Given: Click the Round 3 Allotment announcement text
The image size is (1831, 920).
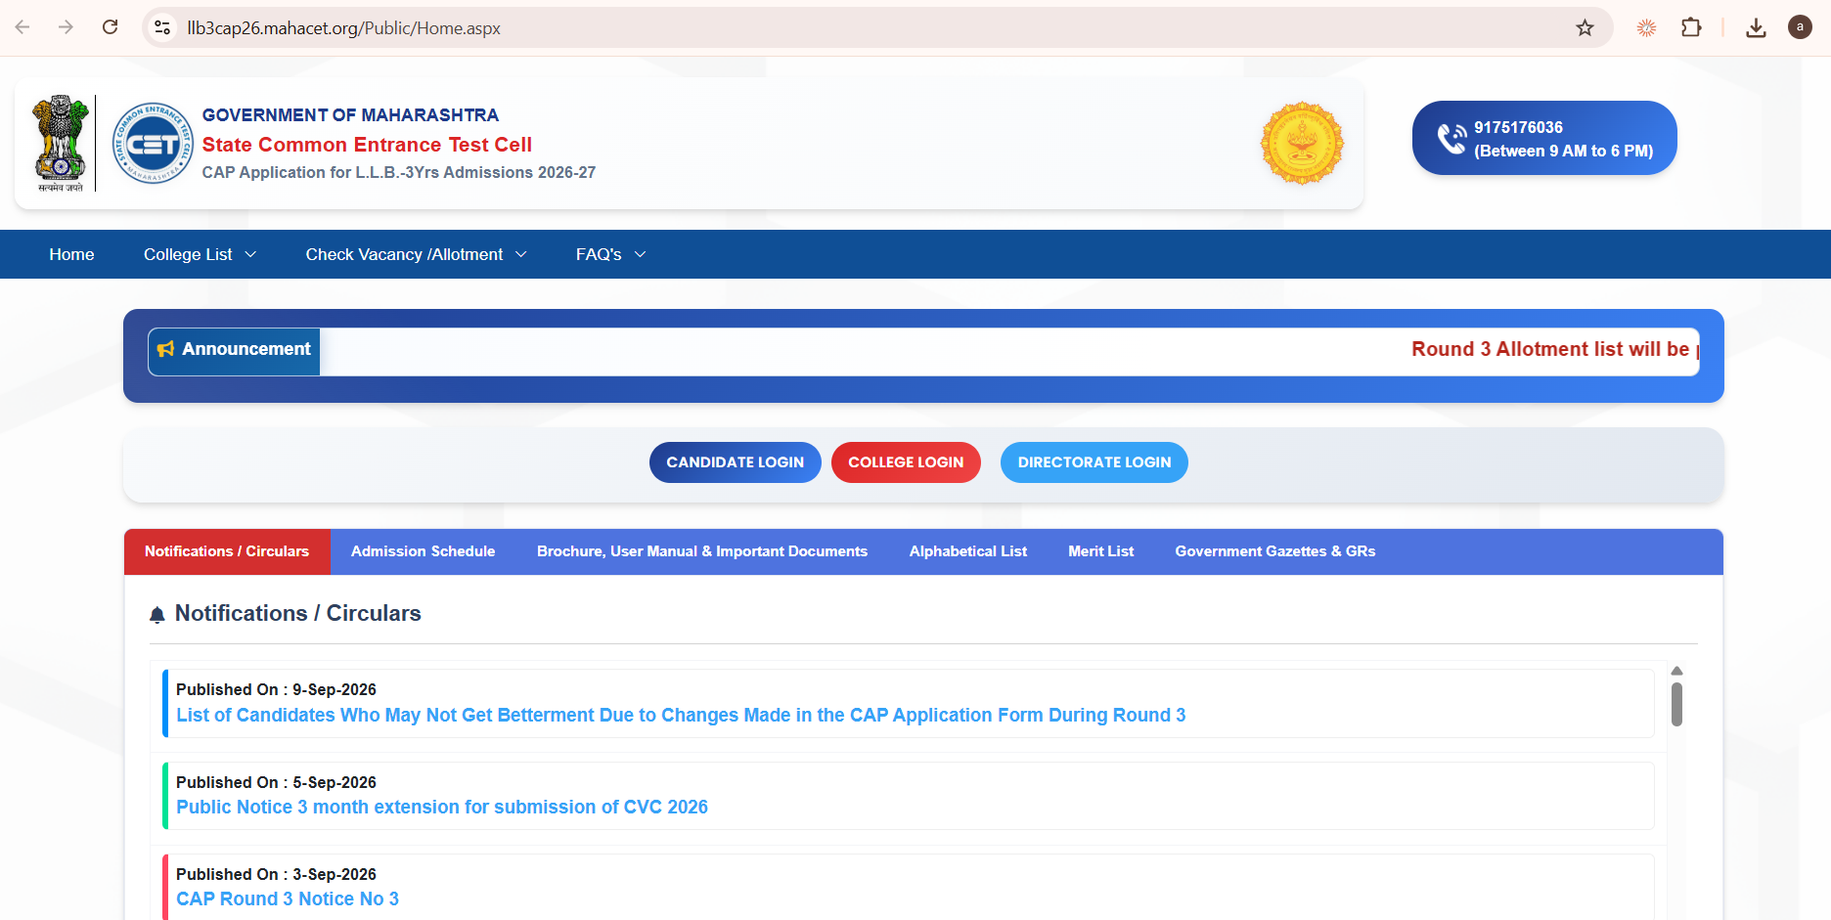Looking at the screenshot, I should pyautogui.click(x=1554, y=349).
